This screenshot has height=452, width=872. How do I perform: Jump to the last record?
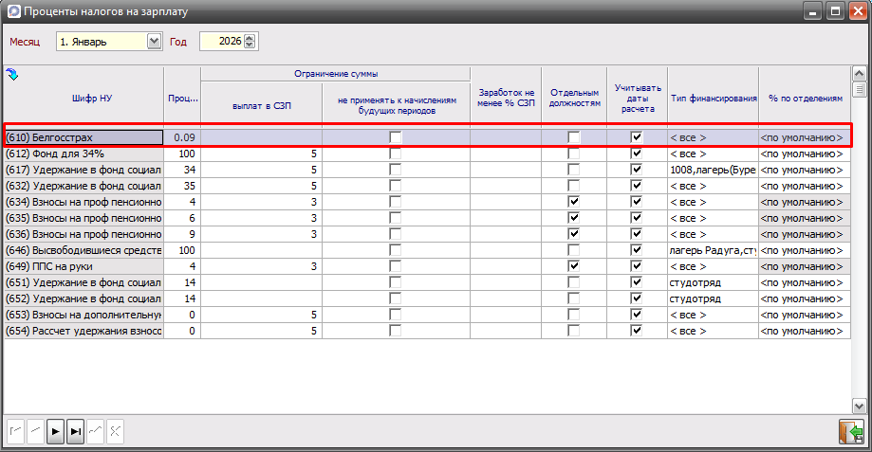76,431
